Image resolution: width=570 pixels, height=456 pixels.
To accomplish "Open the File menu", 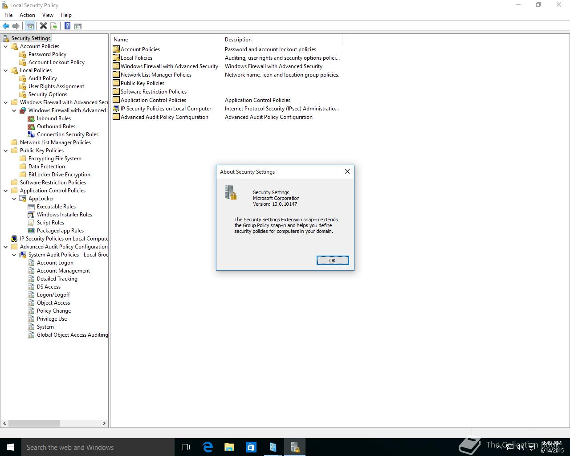I will point(8,15).
